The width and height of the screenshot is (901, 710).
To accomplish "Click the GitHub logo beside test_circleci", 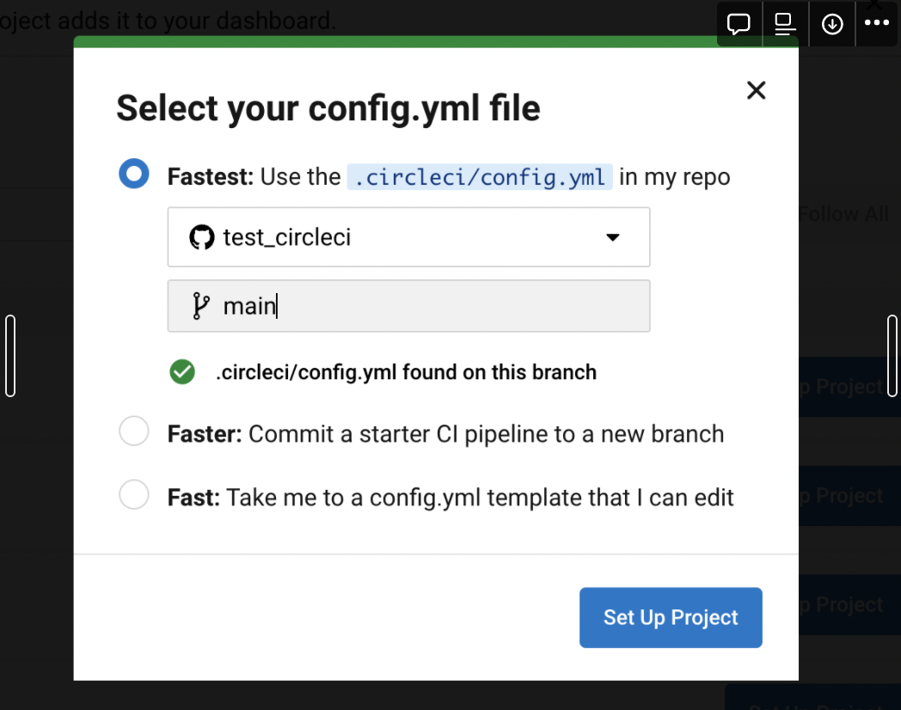I will click(x=201, y=237).
